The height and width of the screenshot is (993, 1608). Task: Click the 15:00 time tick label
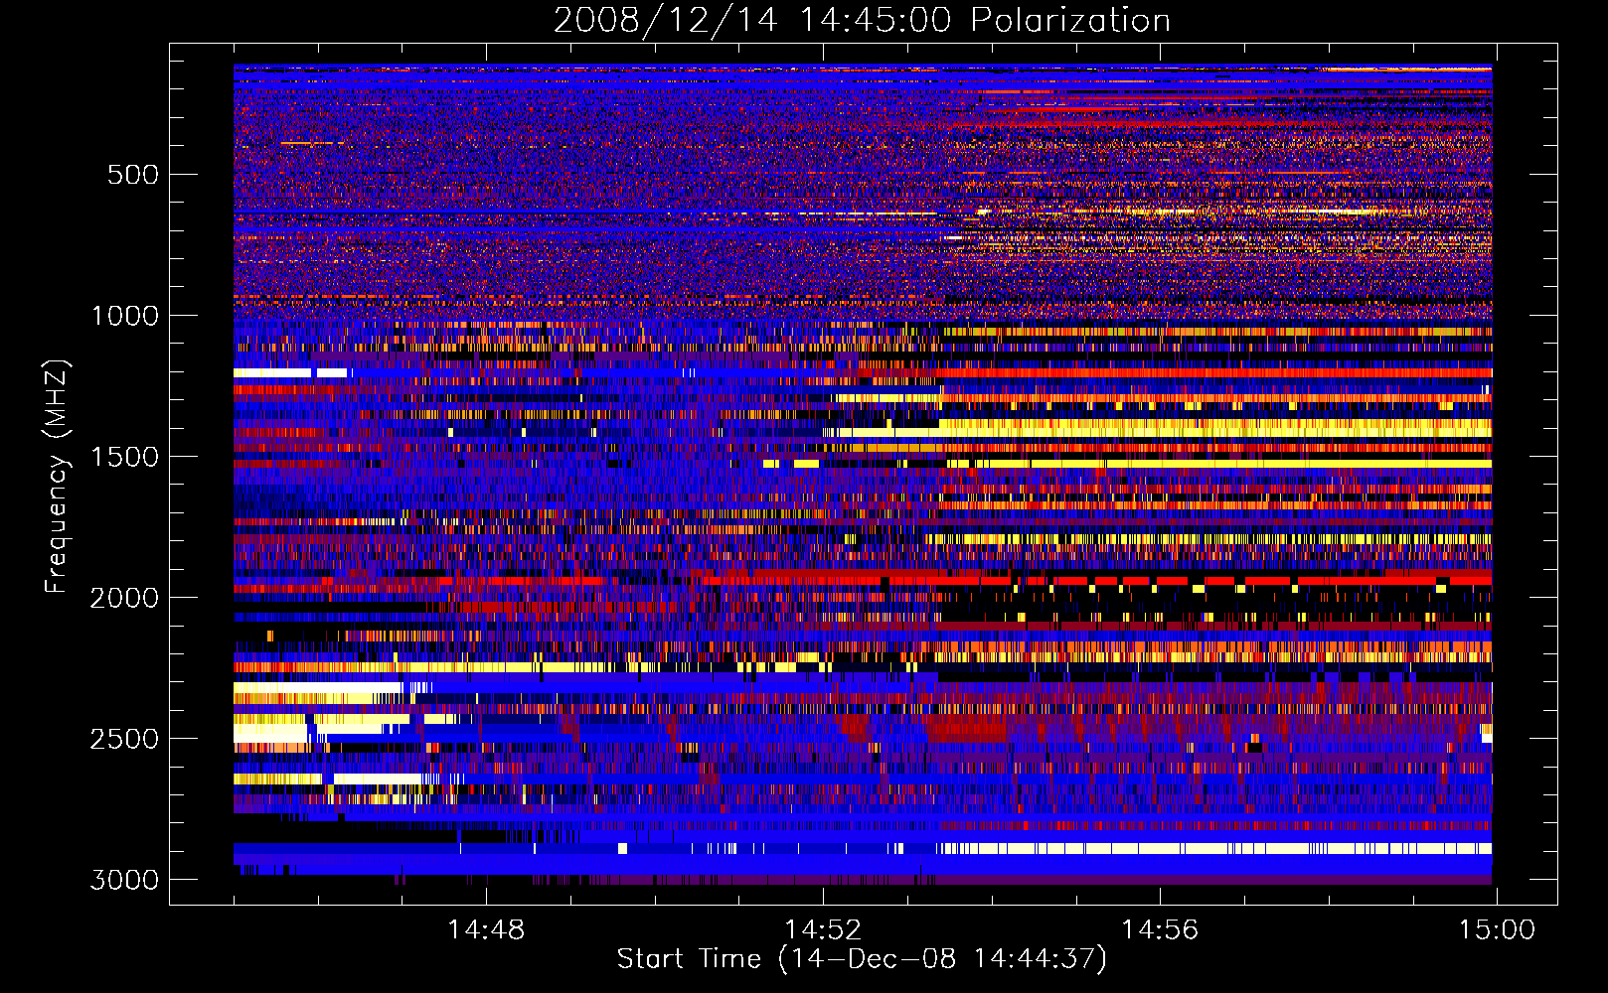[x=1497, y=930]
